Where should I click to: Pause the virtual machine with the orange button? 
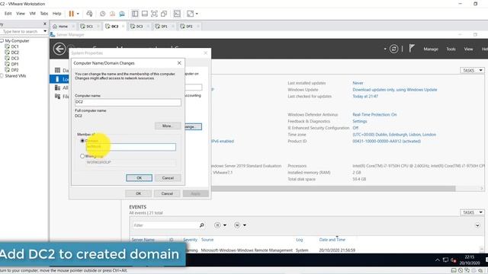coord(71,14)
